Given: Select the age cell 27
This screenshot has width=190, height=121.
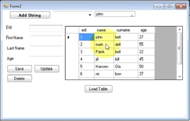Looking at the screenshot, I should tap(146, 37).
